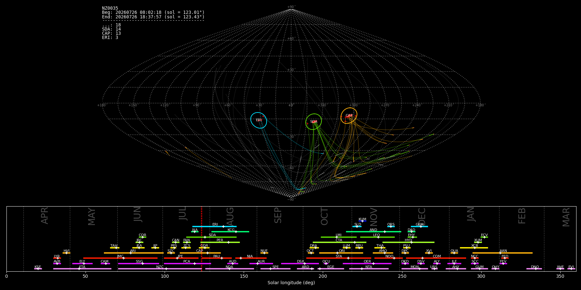581x290 pixels.
Task: Click the HVI shower label in the timeline
Action: pos(66,251)
